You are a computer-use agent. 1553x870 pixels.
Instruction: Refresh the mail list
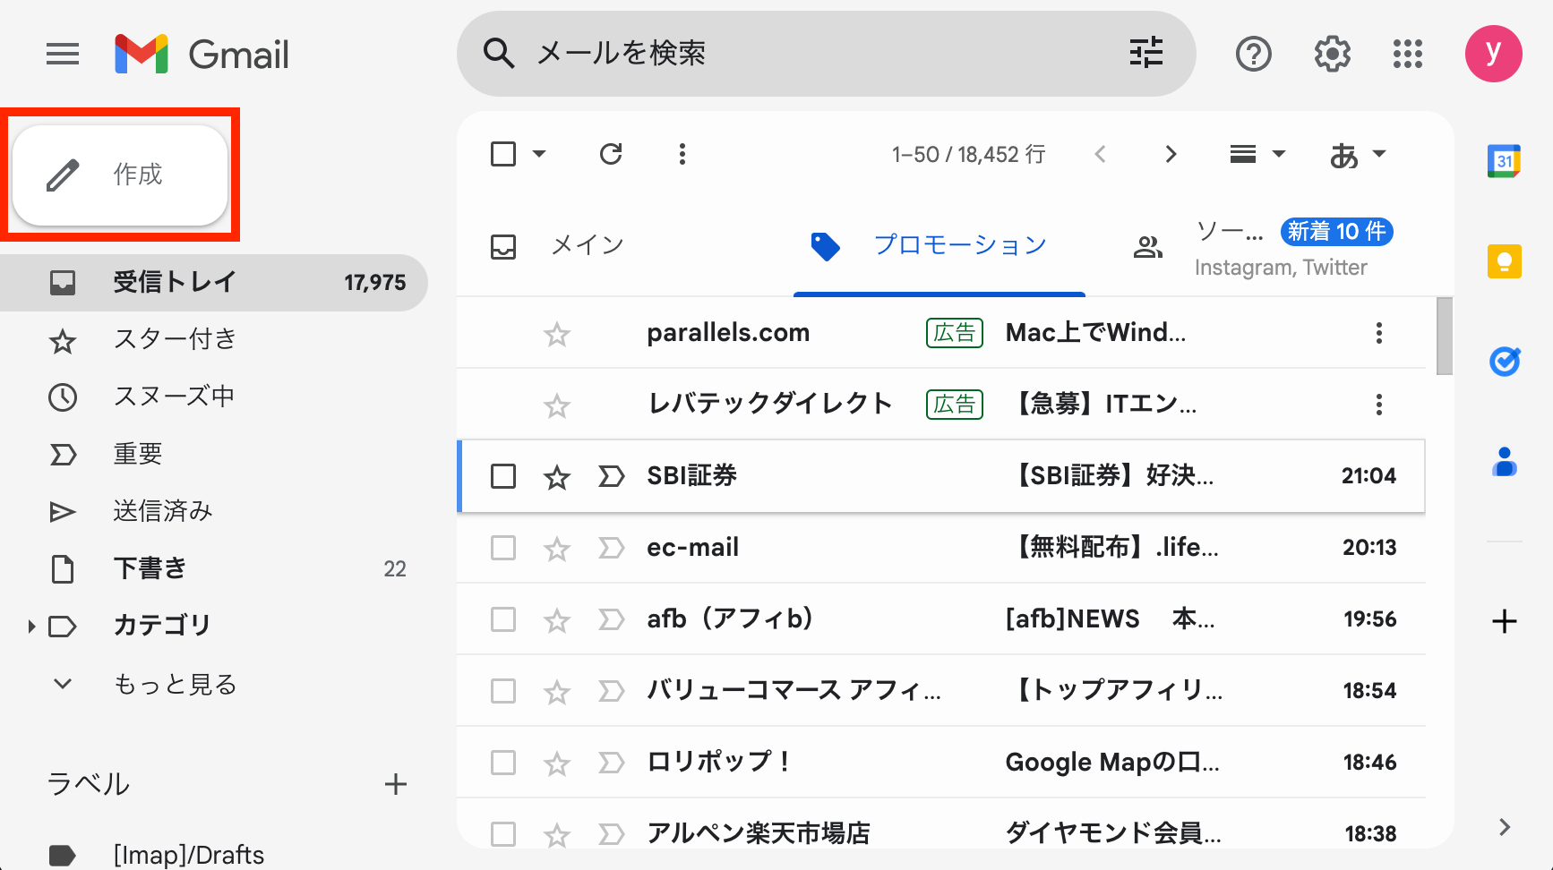point(611,154)
